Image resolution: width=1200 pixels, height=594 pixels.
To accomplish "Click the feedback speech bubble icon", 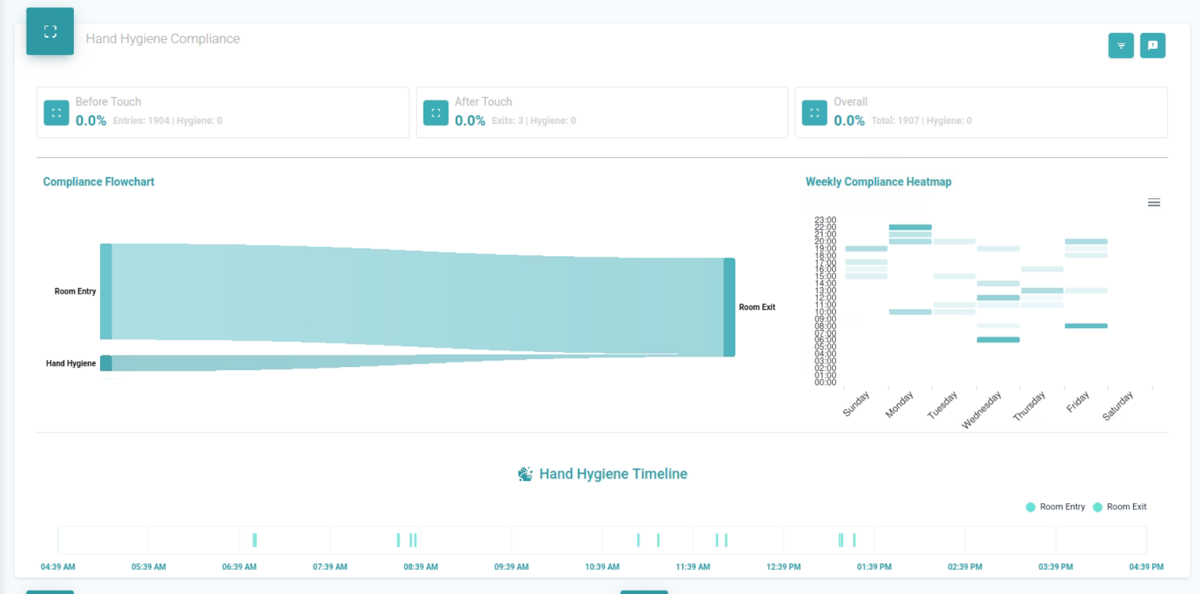I will tap(1152, 45).
